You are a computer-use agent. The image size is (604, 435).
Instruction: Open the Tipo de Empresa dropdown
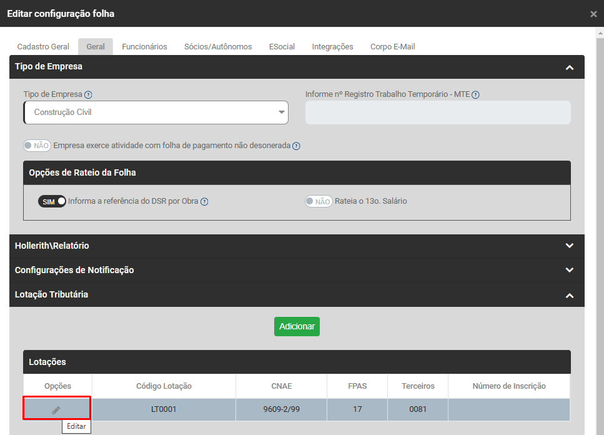[156, 112]
